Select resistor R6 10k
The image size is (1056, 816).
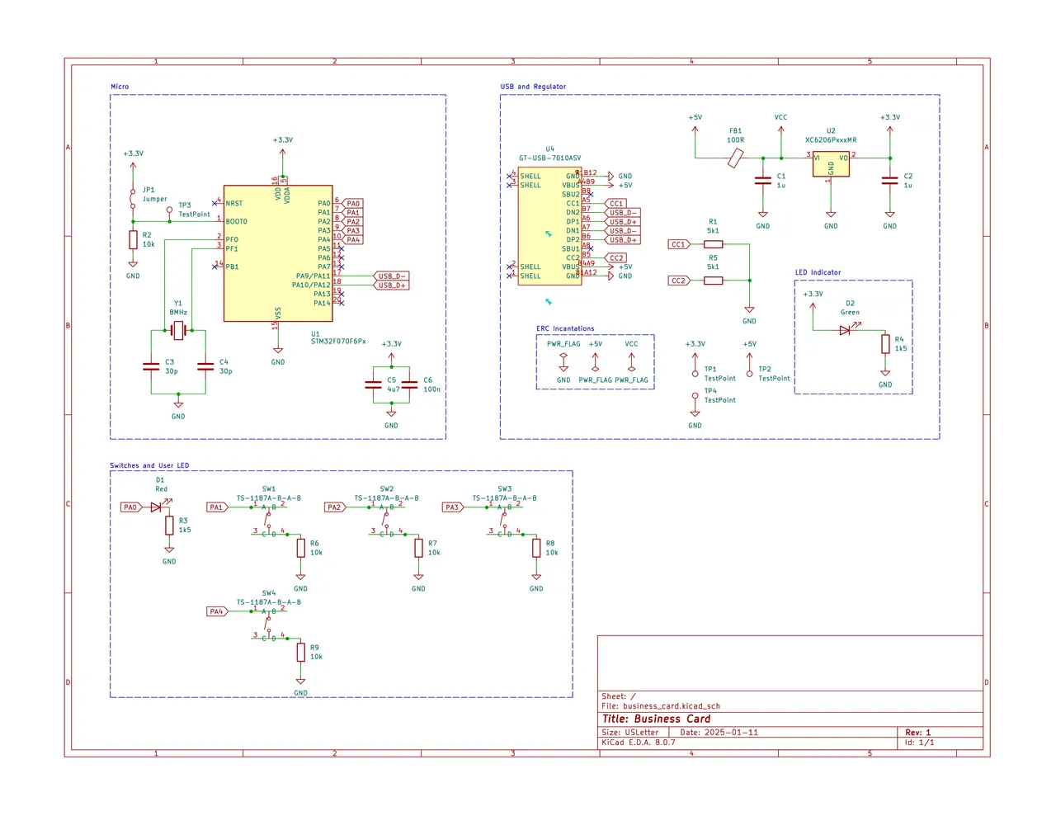point(301,547)
